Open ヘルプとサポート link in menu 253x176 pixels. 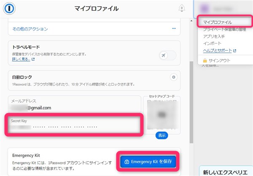pos(217,51)
